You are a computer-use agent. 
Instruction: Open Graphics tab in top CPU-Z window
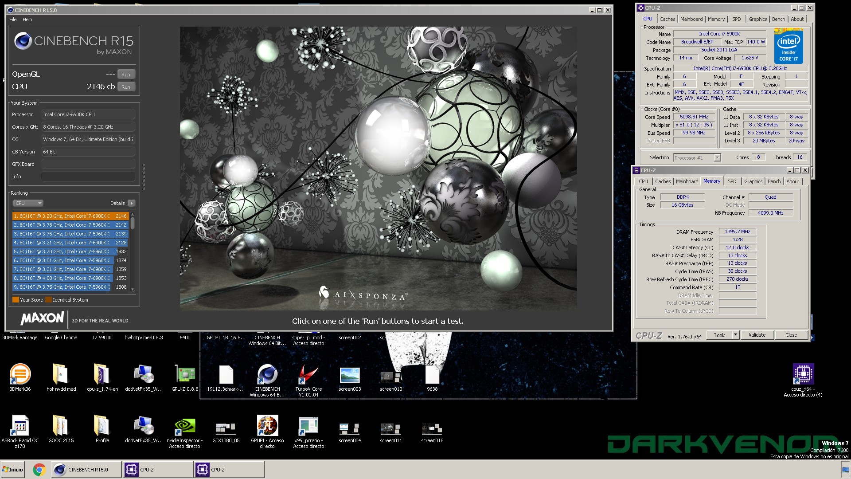[757, 19]
